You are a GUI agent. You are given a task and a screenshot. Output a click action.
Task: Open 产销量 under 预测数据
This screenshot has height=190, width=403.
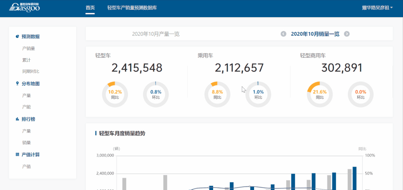click(x=28, y=48)
